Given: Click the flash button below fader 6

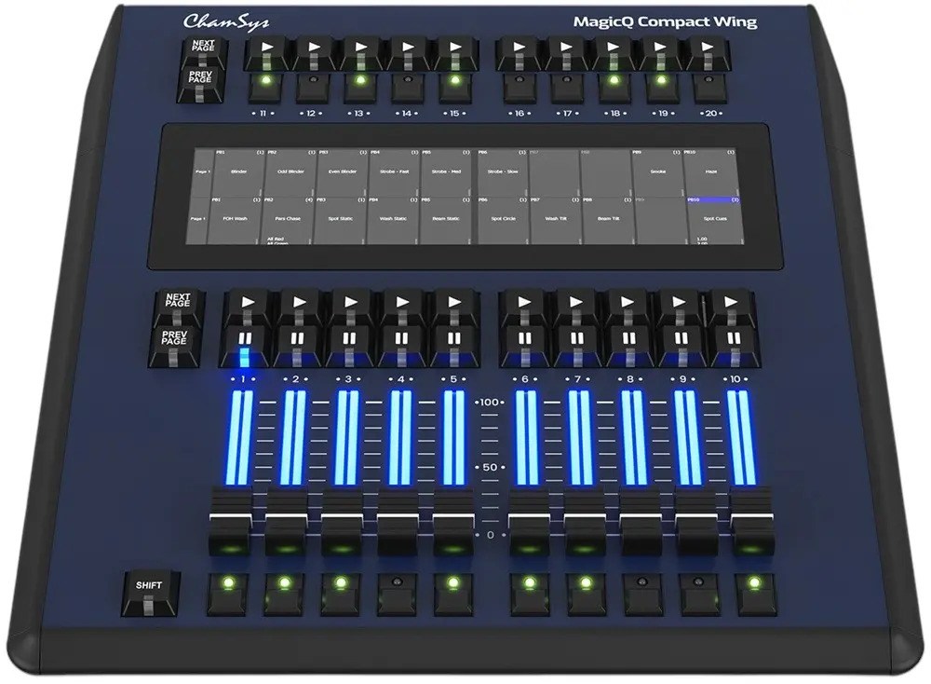Looking at the screenshot, I should tap(530, 593).
